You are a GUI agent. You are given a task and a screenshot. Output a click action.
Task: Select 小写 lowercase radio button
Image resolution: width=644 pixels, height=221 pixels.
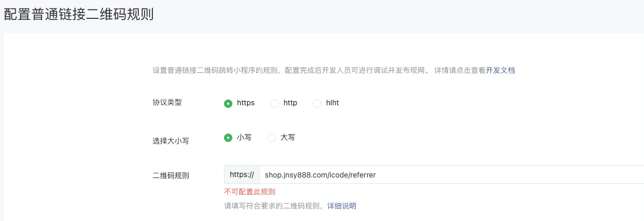click(x=228, y=138)
